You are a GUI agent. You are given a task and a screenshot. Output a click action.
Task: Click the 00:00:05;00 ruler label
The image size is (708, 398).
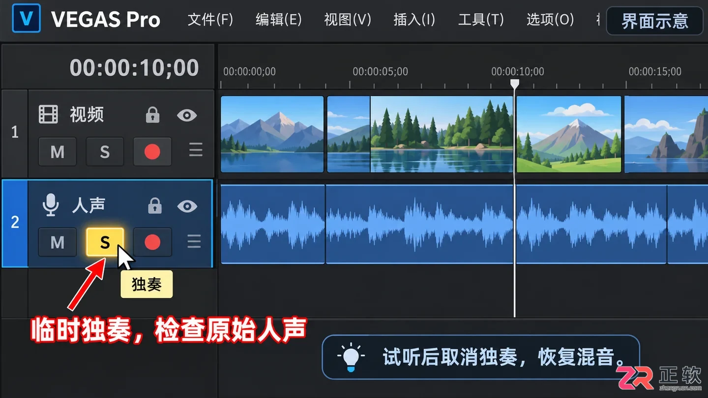380,72
